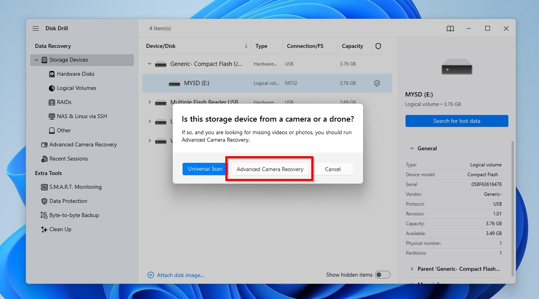Click the shield checkmark on MYSD row

377,83
